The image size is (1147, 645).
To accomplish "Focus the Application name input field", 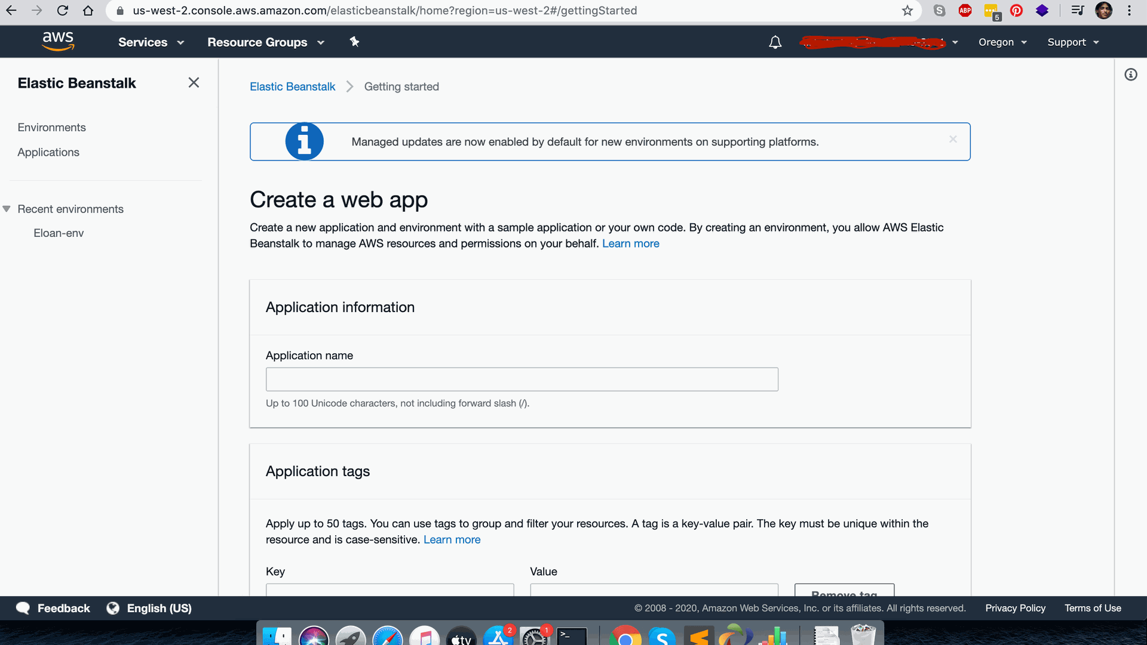I will pyautogui.click(x=522, y=379).
